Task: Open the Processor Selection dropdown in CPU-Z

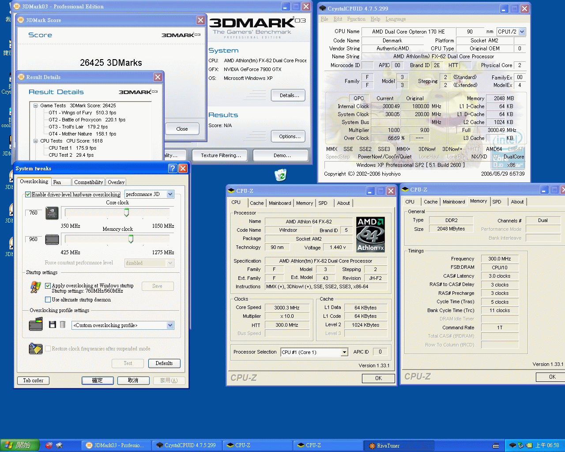Action: point(344,352)
